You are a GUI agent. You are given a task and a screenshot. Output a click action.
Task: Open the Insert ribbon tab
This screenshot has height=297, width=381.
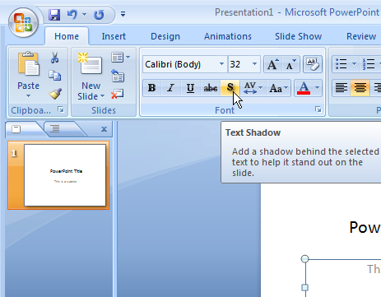(x=114, y=36)
